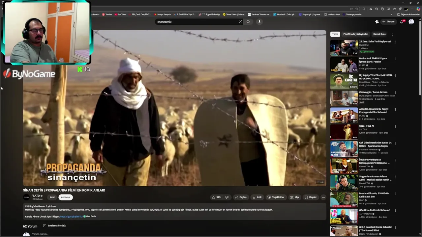This screenshot has width=422, height=237.
Task: Open more actions ellipsis beside Kaydet
Action: pos(323,197)
